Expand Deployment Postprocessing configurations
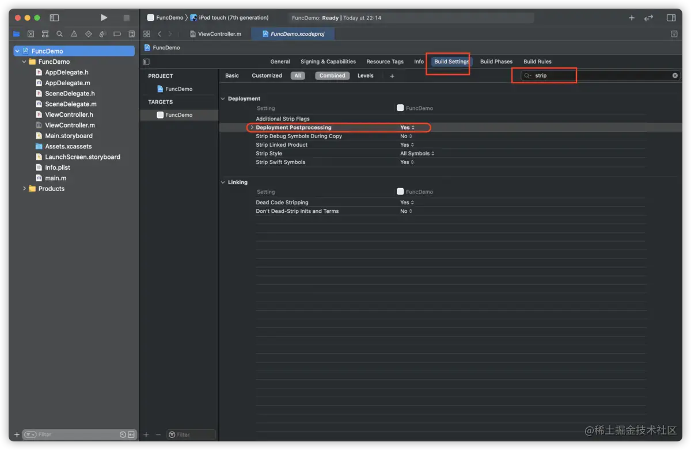This screenshot has height=450, width=691. pyautogui.click(x=252, y=127)
